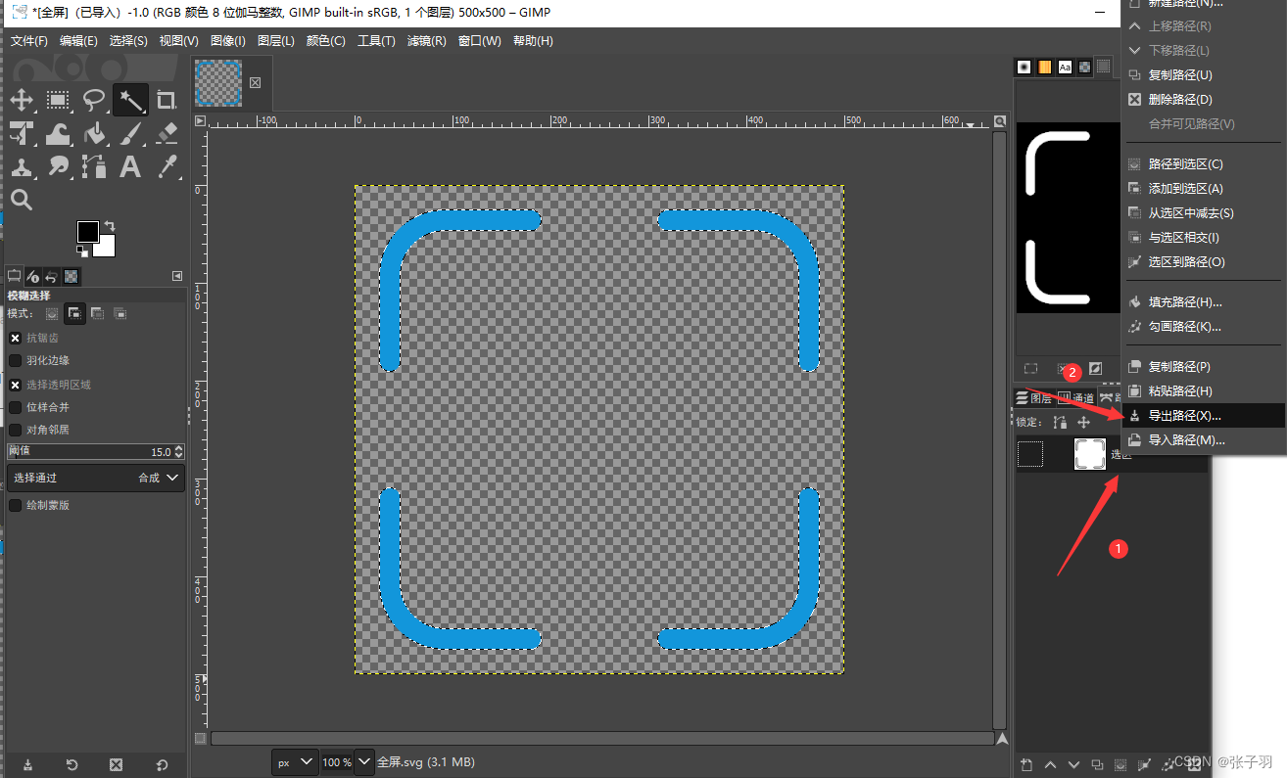Toggle the 选择透明区域 checkbox
This screenshot has width=1287, height=778.
(15, 385)
